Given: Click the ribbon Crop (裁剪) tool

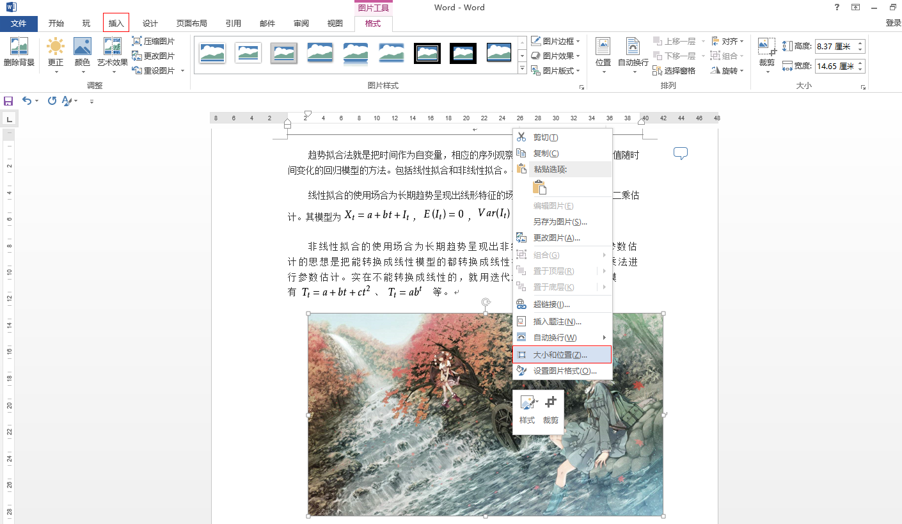Looking at the screenshot, I should (x=767, y=54).
